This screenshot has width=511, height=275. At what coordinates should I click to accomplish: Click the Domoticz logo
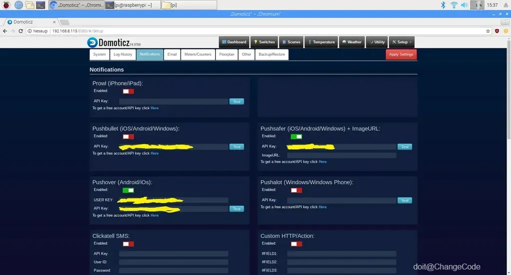coord(114,43)
